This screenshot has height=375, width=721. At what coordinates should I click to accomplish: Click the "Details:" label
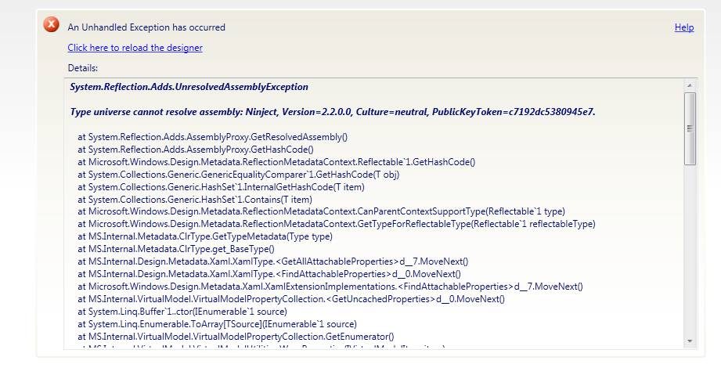[83, 68]
